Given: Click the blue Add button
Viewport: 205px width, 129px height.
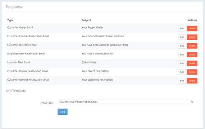Looking at the screenshot, I should tap(63, 112).
